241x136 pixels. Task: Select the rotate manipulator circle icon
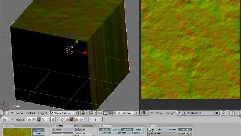point(114,113)
